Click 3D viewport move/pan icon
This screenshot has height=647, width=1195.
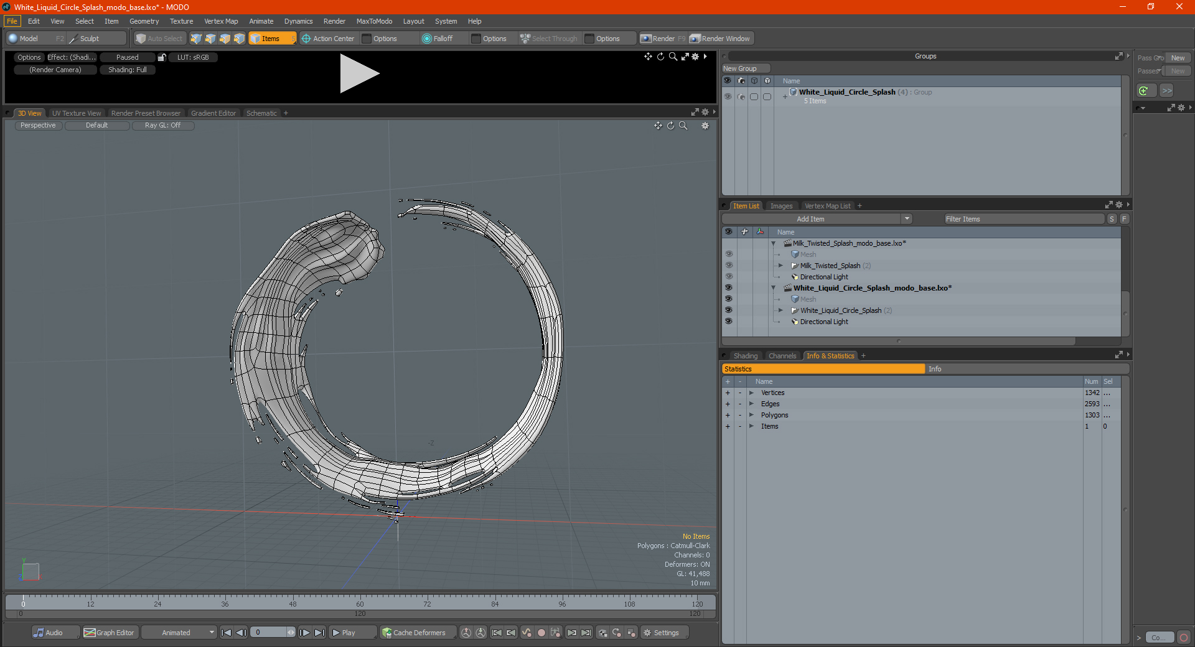coord(658,126)
